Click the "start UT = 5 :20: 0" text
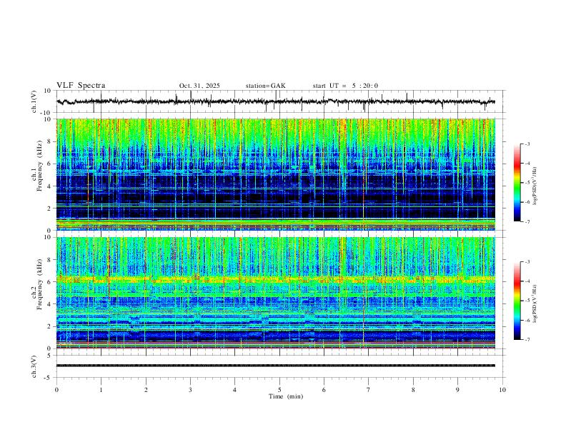The width and height of the screenshot is (566, 437). point(345,86)
